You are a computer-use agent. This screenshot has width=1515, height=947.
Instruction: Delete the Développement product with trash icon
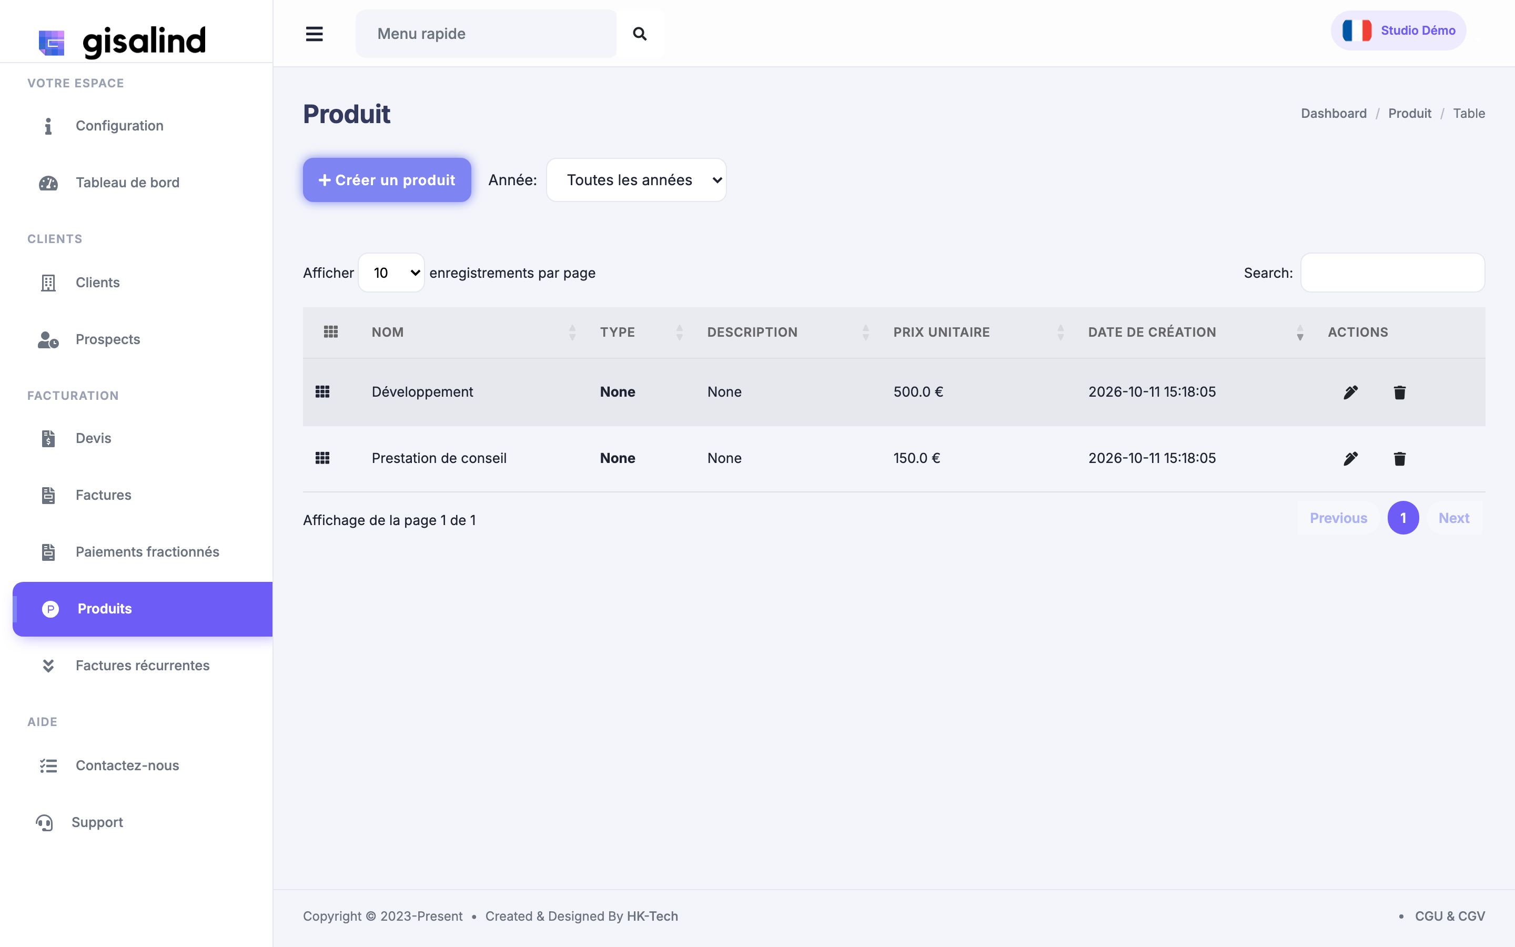[x=1400, y=392]
